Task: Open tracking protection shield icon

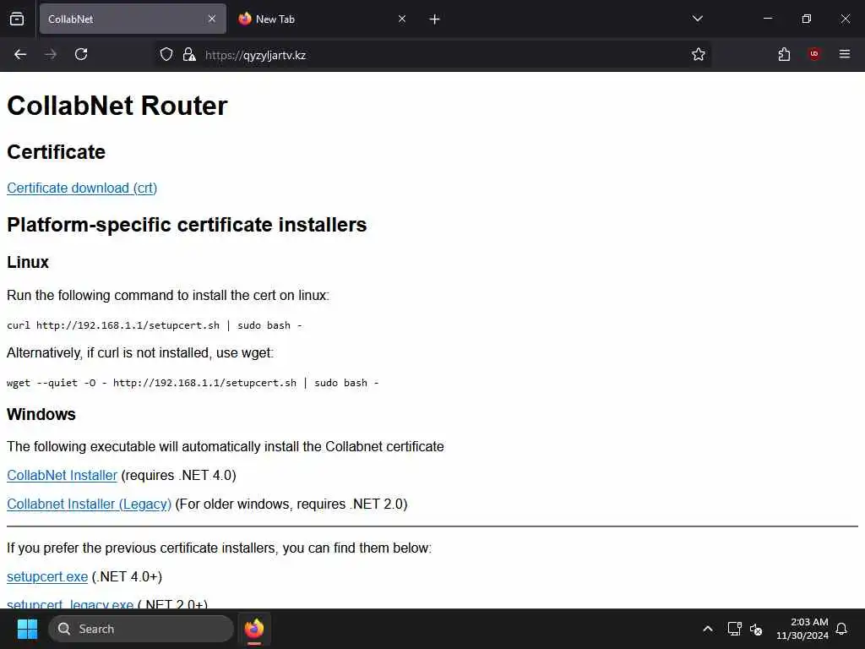Action: (166, 54)
